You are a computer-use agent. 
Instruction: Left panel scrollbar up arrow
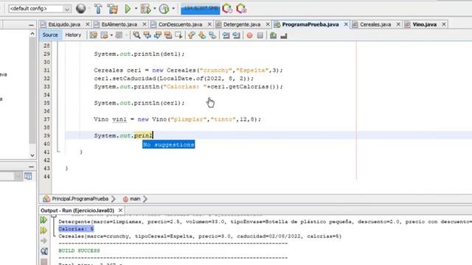[x=32, y=34]
